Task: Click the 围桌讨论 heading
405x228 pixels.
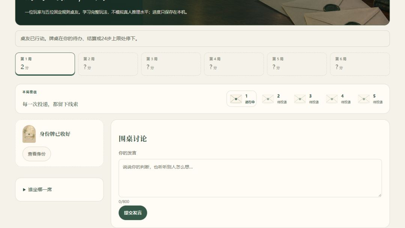Action: coord(133,139)
